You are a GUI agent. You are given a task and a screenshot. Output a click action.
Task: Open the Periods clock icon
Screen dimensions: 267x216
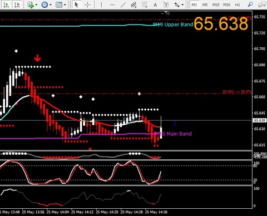44,4
